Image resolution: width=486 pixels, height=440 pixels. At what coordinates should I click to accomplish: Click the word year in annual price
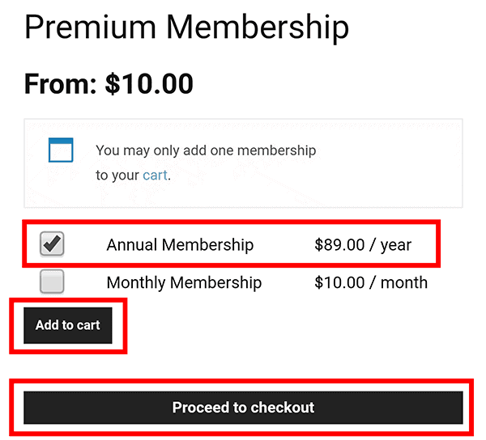396,246
